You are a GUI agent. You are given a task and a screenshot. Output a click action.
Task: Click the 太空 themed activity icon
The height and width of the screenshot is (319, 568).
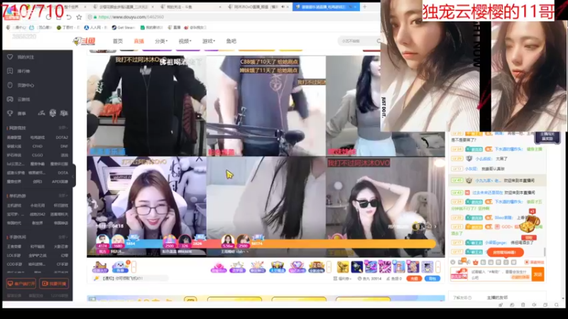(277, 267)
